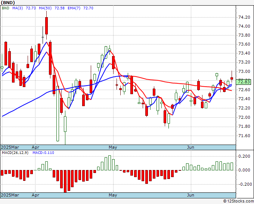The width and height of the screenshot is (254, 204).
Task: Click Jun on the MACD panel date axis
Action: pos(190,195)
